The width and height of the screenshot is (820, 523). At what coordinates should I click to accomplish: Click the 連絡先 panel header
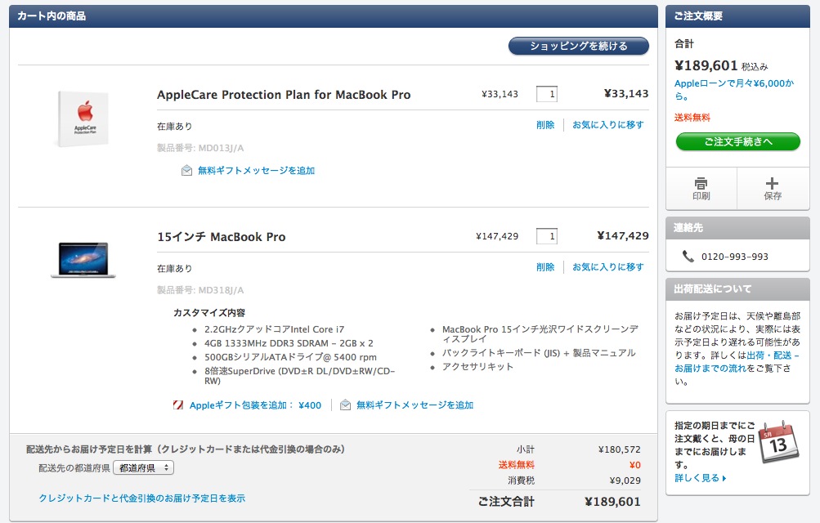(x=737, y=228)
